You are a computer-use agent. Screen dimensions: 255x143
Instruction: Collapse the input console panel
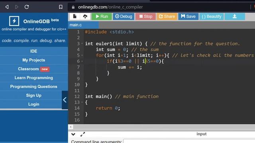[x=73, y=134]
